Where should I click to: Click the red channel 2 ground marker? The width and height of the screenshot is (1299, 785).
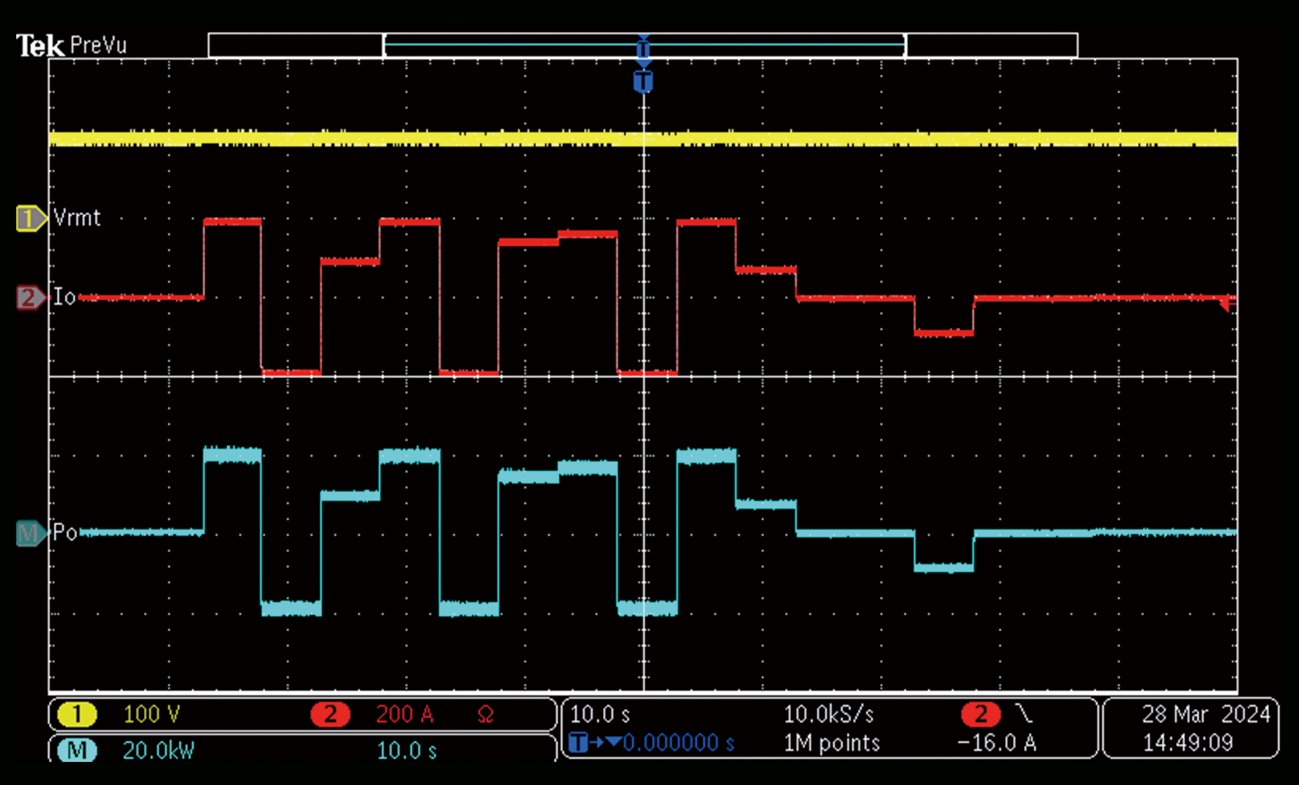29,297
